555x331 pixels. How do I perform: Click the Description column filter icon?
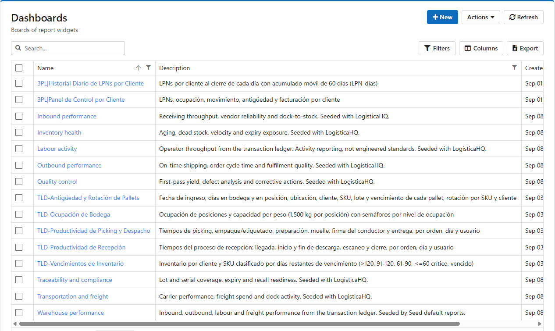point(514,68)
